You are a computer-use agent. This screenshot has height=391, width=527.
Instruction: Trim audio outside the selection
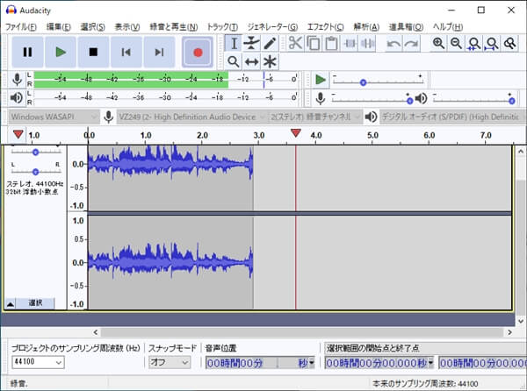click(x=350, y=43)
